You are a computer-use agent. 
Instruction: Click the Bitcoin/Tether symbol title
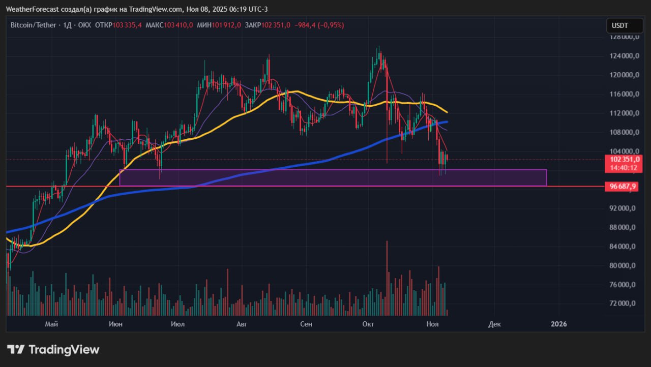pyautogui.click(x=34, y=25)
